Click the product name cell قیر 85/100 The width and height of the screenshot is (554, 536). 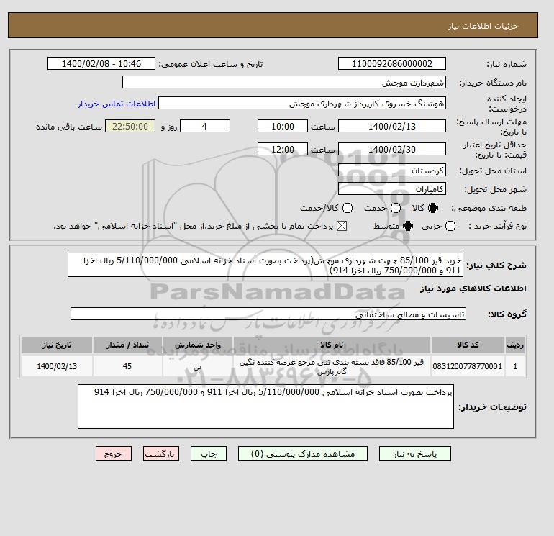(332, 366)
